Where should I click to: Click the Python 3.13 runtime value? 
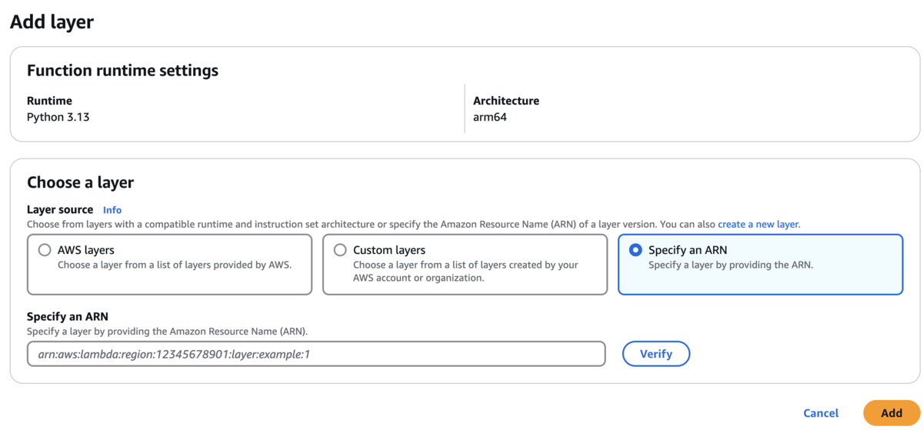[58, 118]
